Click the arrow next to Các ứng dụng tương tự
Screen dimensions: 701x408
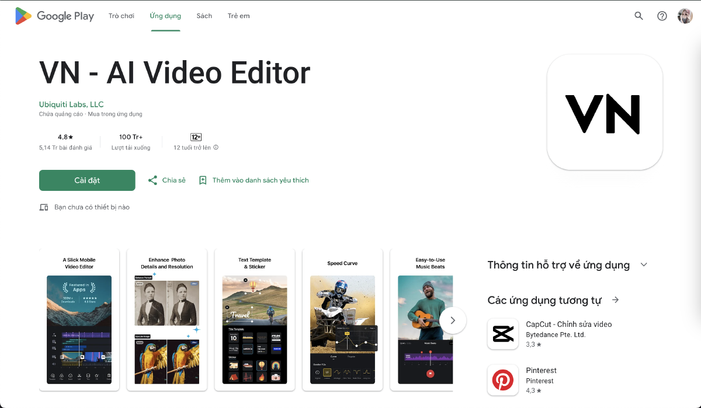615,300
